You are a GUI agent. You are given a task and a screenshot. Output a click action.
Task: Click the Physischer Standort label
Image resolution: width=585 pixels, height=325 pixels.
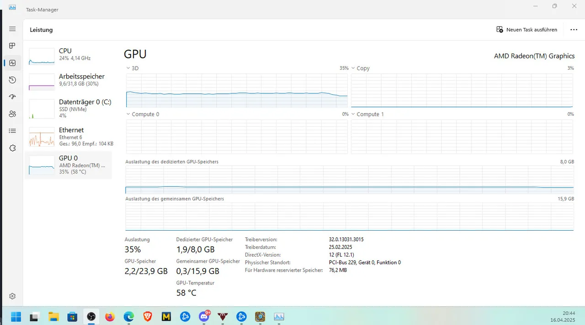(x=267, y=263)
